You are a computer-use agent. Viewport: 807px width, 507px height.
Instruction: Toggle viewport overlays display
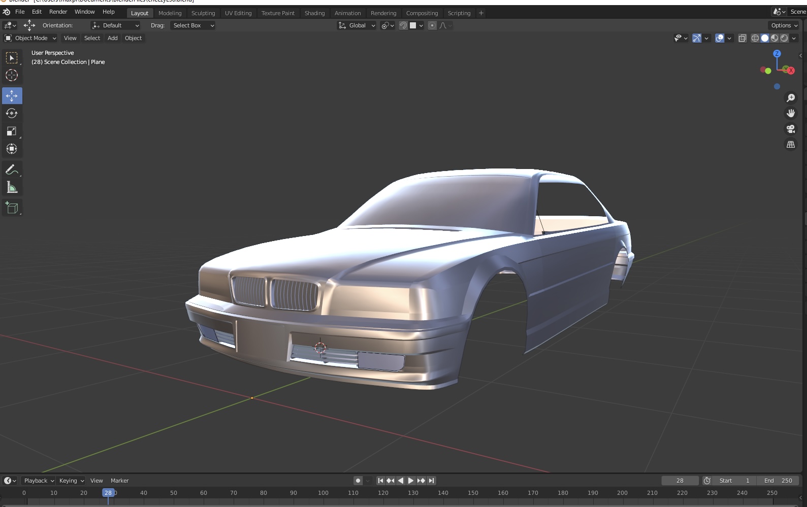click(x=720, y=38)
